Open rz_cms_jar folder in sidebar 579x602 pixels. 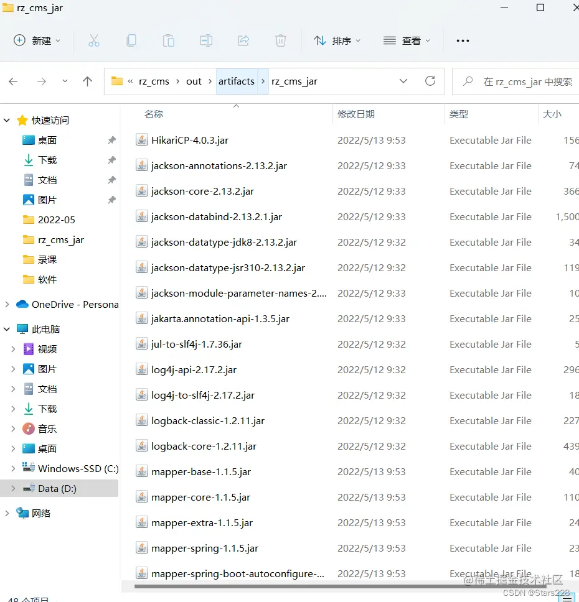coord(61,240)
